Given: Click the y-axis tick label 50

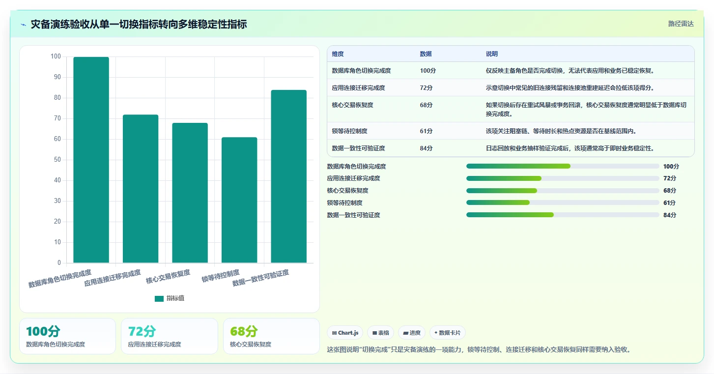Looking at the screenshot, I should 58,160.
